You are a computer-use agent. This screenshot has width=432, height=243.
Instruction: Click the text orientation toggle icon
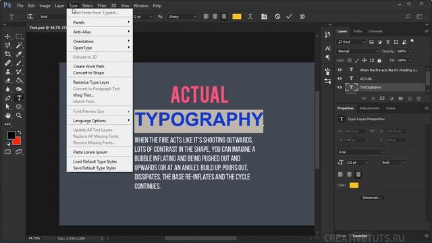tap(30, 16)
